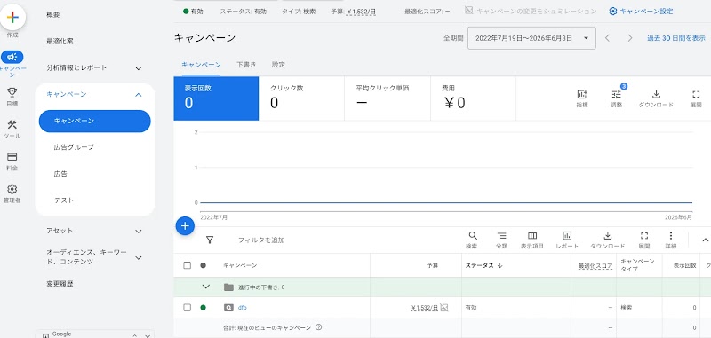Click the table 展開 fullscreen icon

tap(643, 236)
